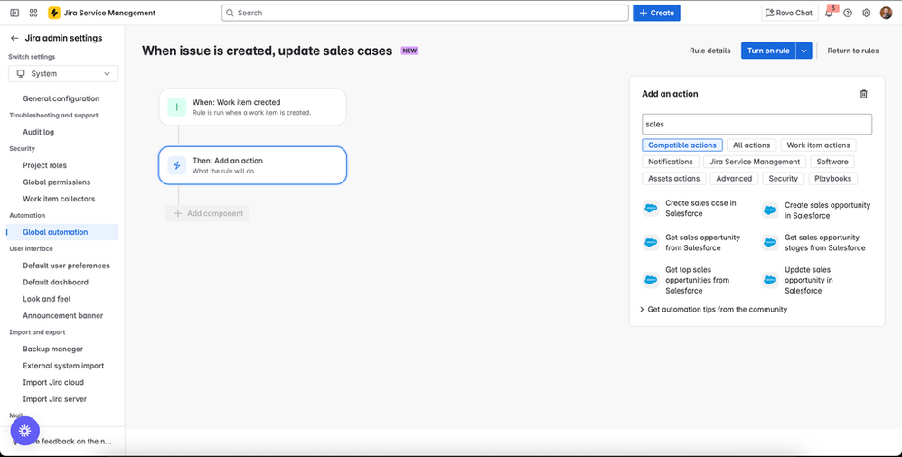Open the app switcher grid icon
Image resolution: width=902 pixels, height=457 pixels.
[33, 13]
